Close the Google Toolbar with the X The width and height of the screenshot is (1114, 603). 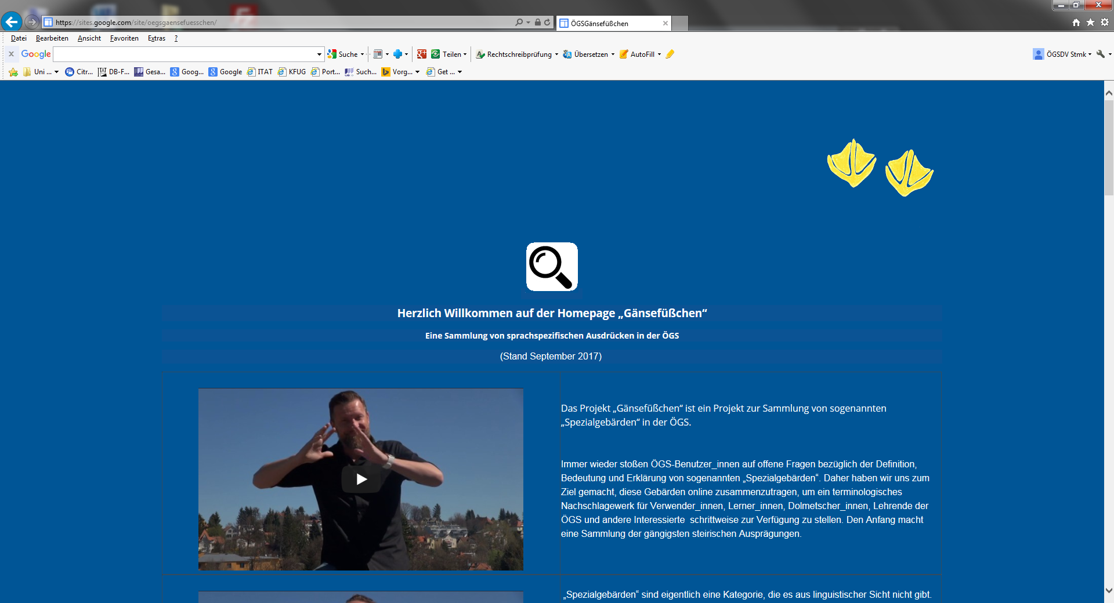(x=11, y=54)
